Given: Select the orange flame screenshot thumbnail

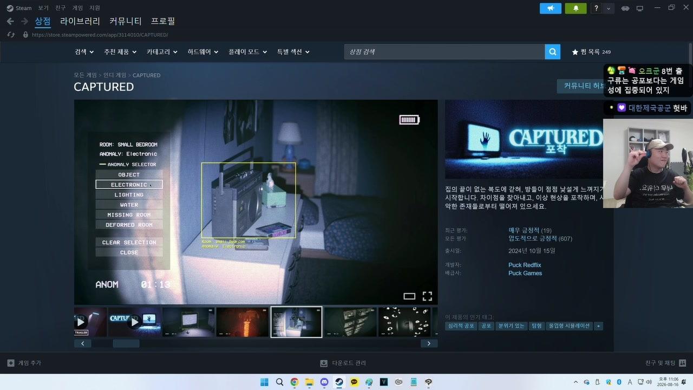Looking at the screenshot, I should click(x=243, y=322).
